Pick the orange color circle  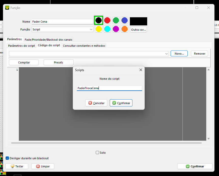tap(125, 29)
